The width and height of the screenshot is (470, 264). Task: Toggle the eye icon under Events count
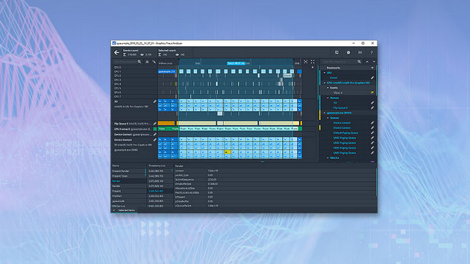tap(142, 55)
